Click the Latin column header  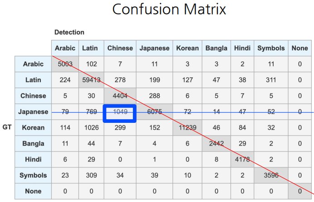point(91,48)
